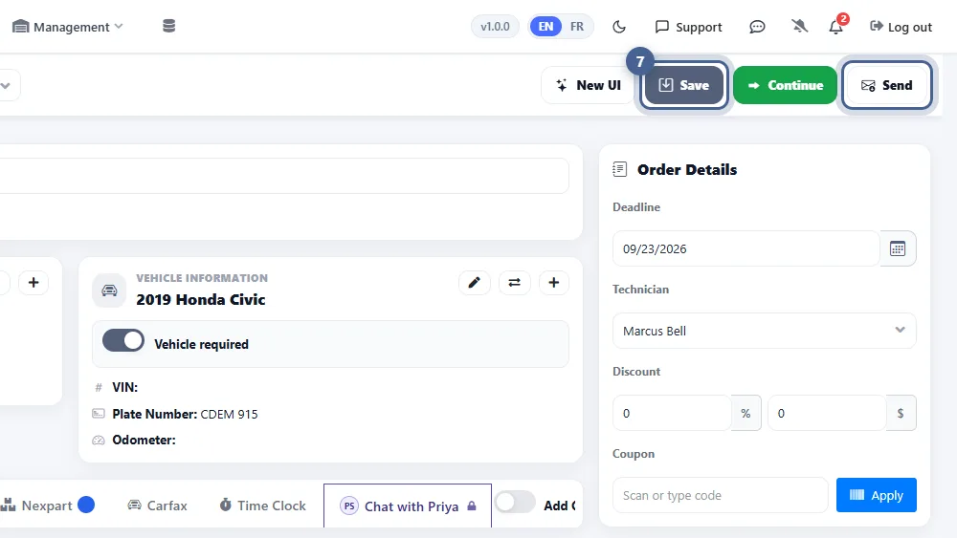Click the v1.0.0 version badge
Screen dimensions: 957x538
click(495, 27)
